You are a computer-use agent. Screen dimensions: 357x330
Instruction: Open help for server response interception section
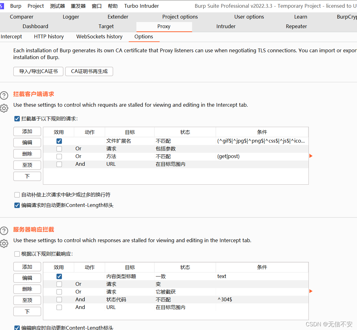point(4,231)
